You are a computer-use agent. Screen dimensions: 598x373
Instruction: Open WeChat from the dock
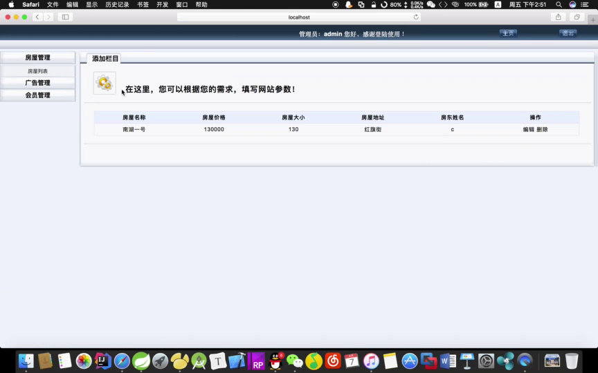(295, 361)
